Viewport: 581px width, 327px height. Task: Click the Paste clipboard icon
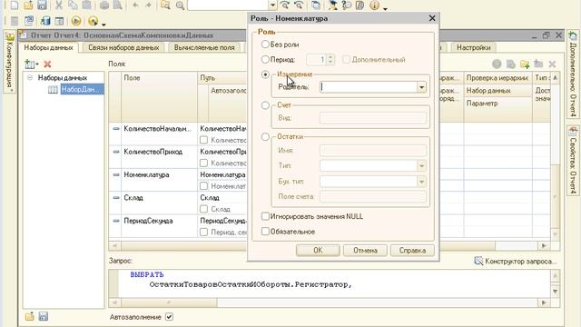(x=87, y=5)
